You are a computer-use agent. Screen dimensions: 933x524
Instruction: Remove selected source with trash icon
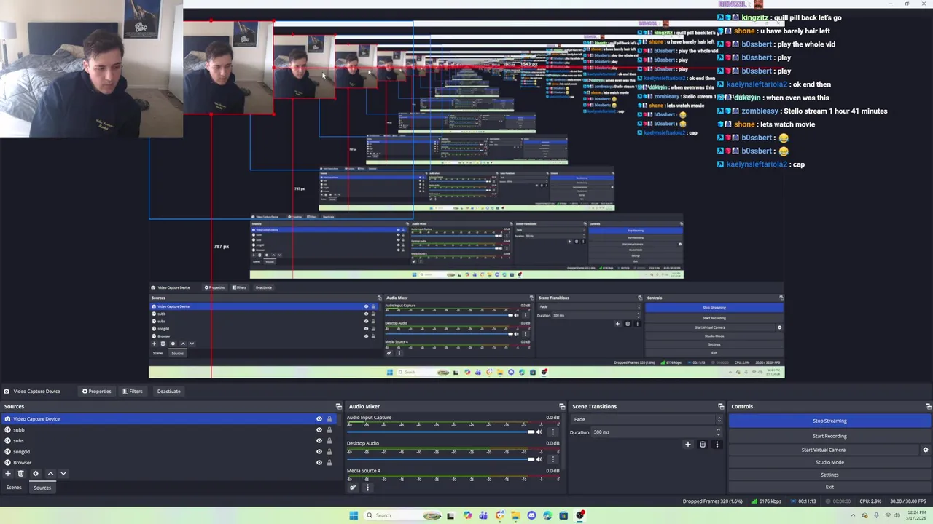click(x=21, y=473)
